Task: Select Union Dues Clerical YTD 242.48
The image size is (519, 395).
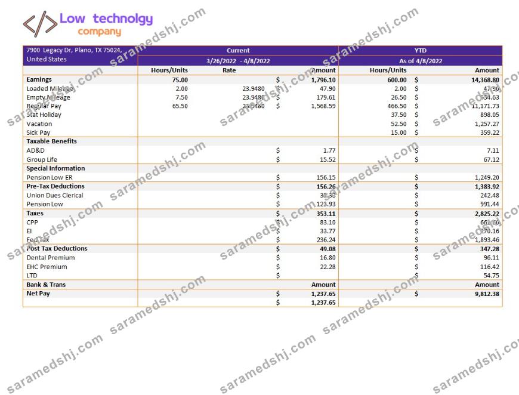Action: tap(490, 195)
